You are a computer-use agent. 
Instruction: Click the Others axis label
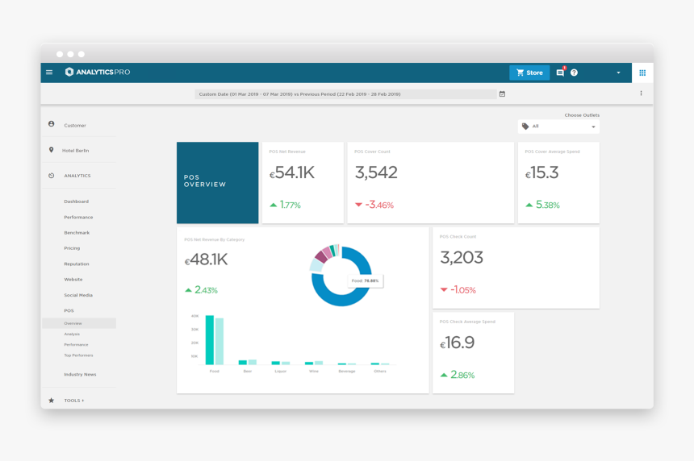click(380, 372)
